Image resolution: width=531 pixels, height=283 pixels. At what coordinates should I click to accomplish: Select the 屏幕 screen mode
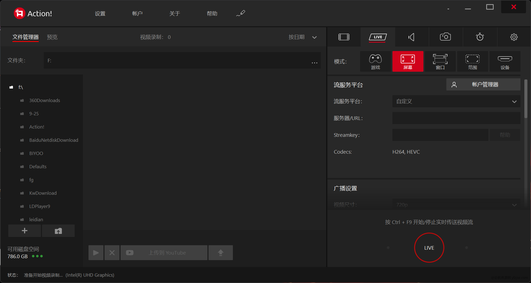click(408, 62)
